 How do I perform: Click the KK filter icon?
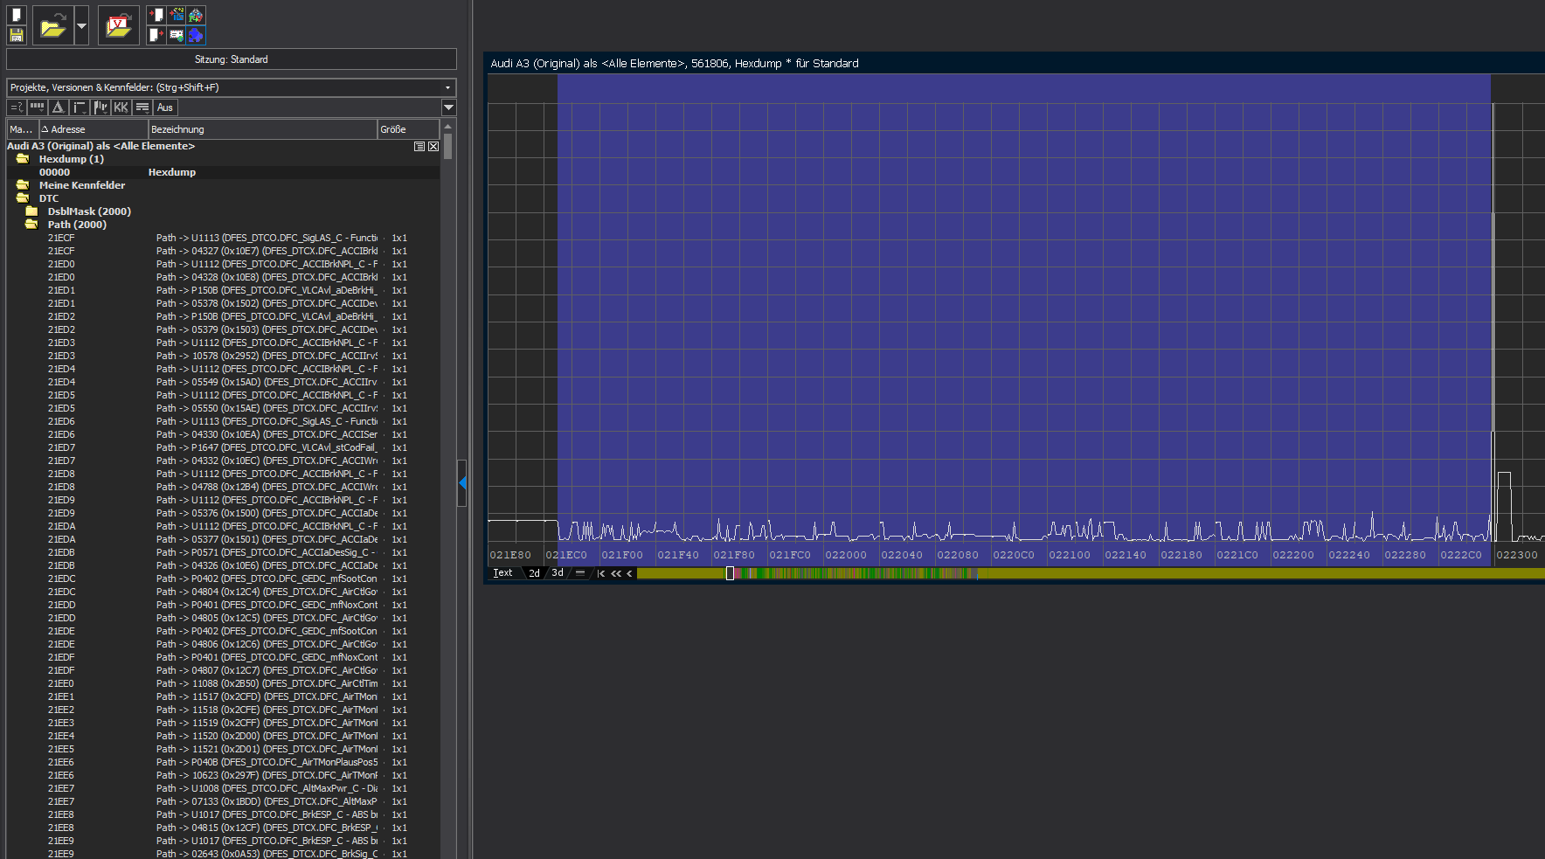pos(121,107)
